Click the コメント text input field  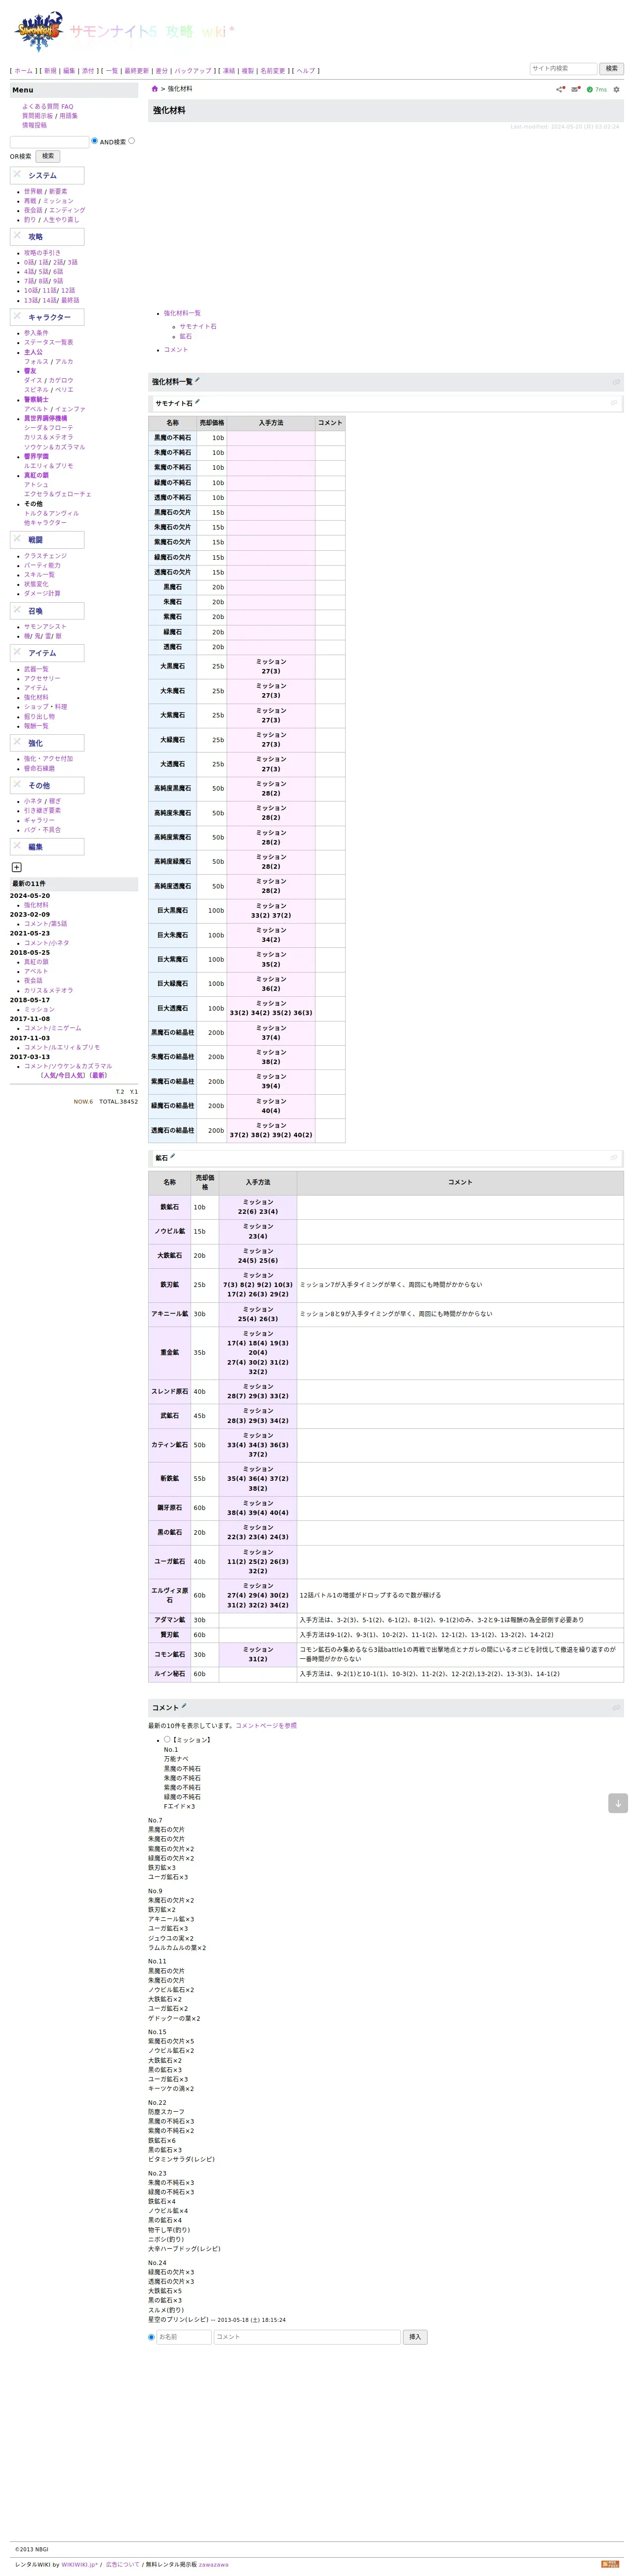pyautogui.click(x=308, y=2337)
